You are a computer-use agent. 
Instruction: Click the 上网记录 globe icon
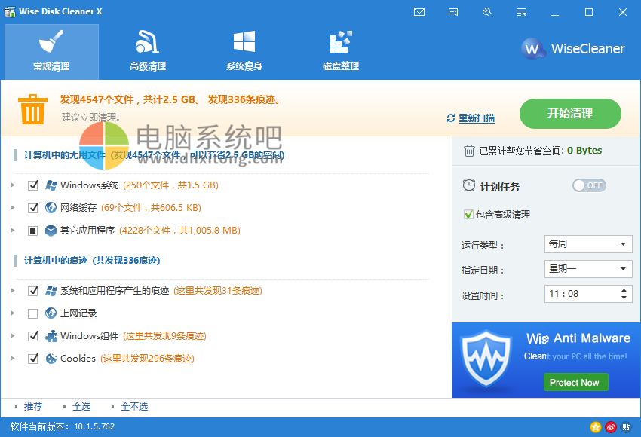click(x=51, y=313)
